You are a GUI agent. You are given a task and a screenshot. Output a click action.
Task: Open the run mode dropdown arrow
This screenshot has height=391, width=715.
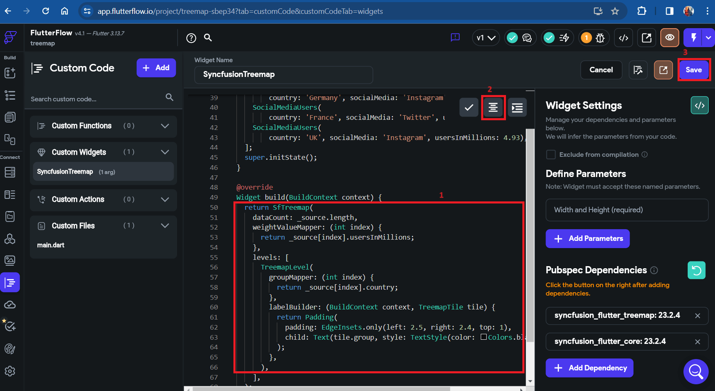709,38
